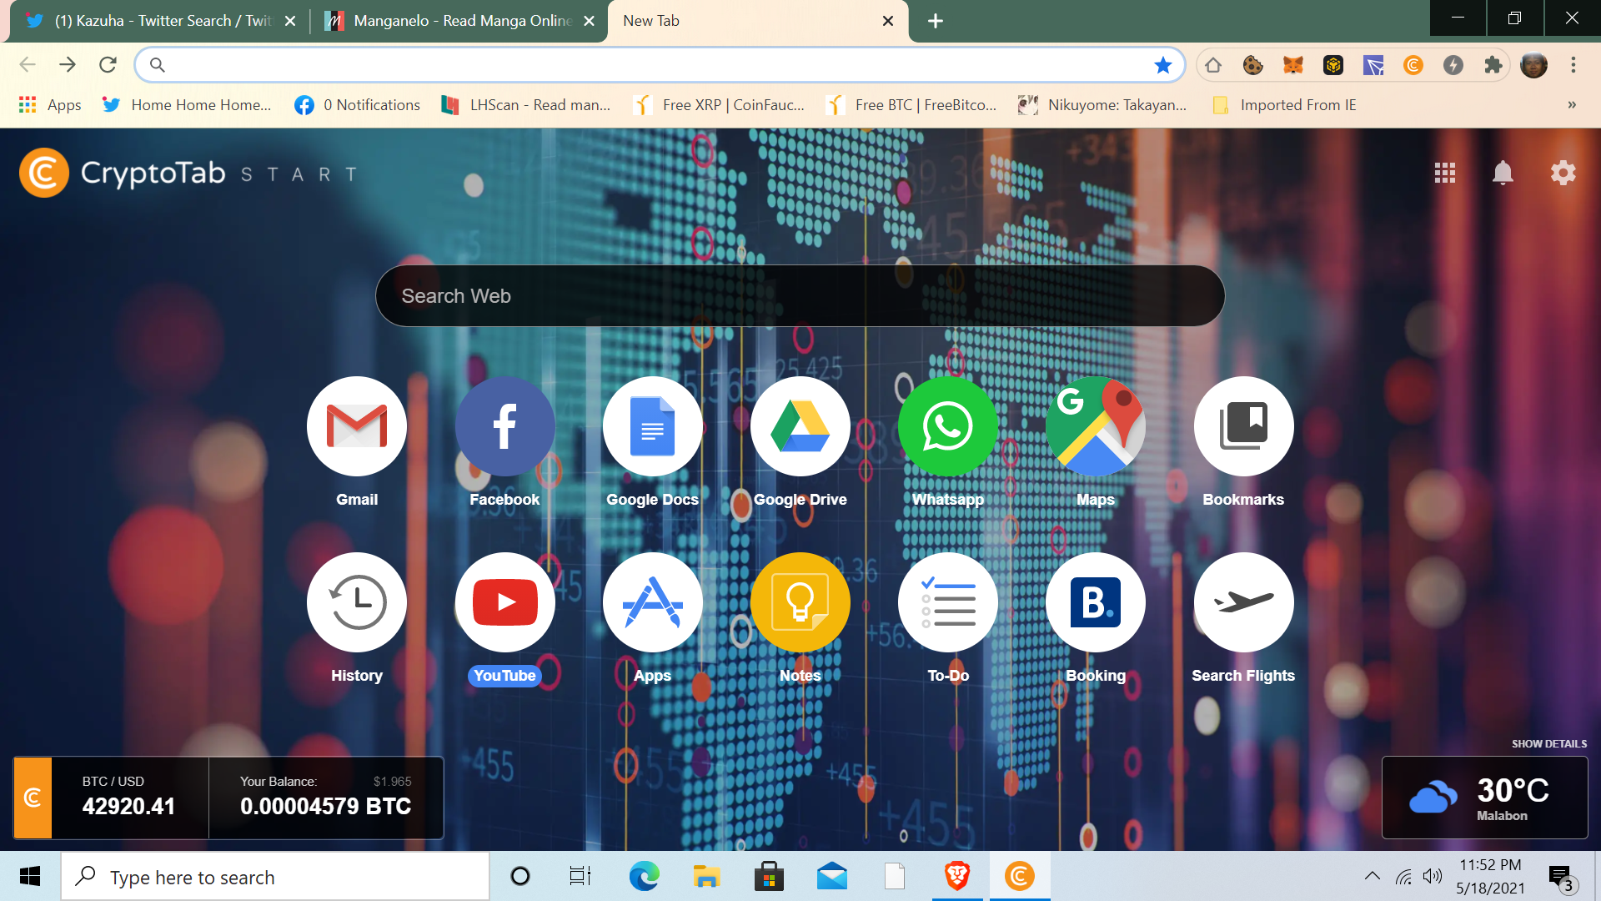The height and width of the screenshot is (901, 1601).
Task: Open the Gmail shortcut
Action: (x=357, y=426)
